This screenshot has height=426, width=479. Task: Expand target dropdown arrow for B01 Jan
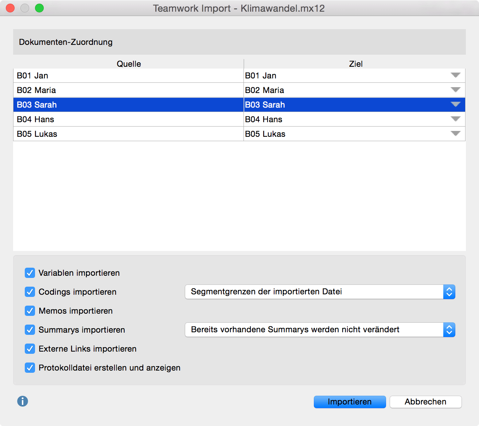[456, 75]
